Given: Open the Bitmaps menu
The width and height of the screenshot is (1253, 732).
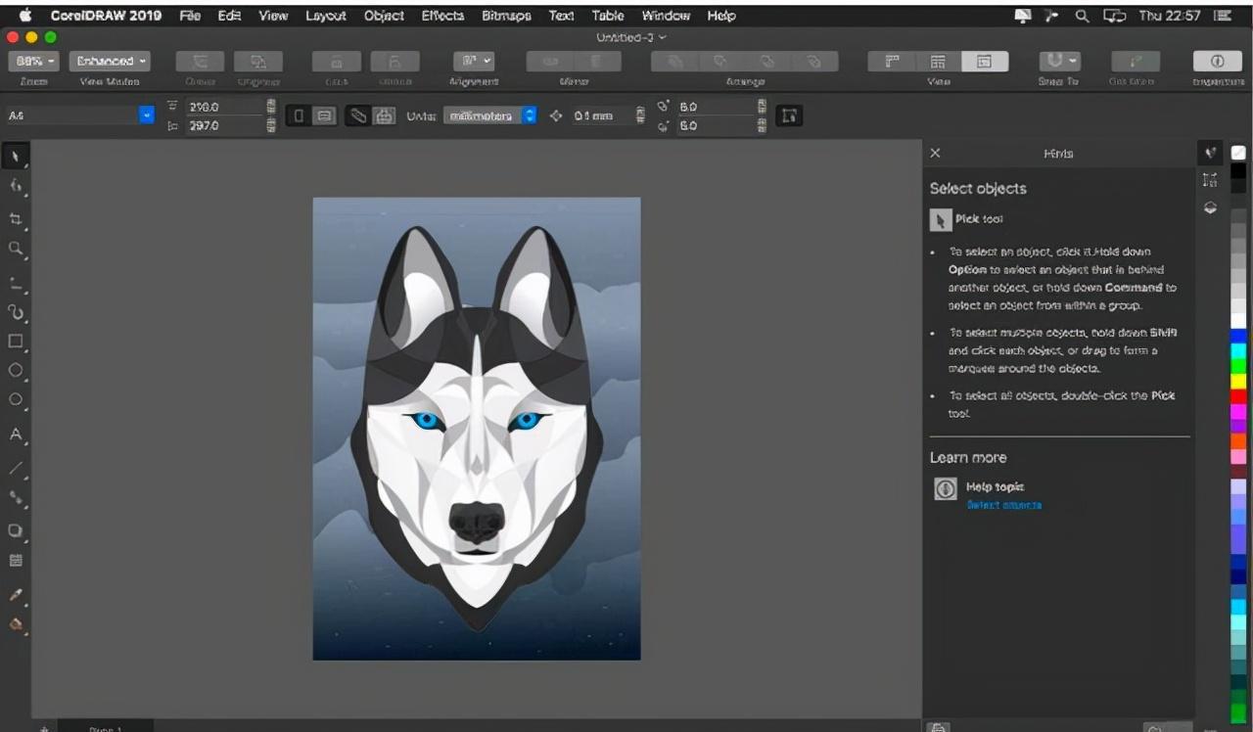Looking at the screenshot, I should [506, 16].
